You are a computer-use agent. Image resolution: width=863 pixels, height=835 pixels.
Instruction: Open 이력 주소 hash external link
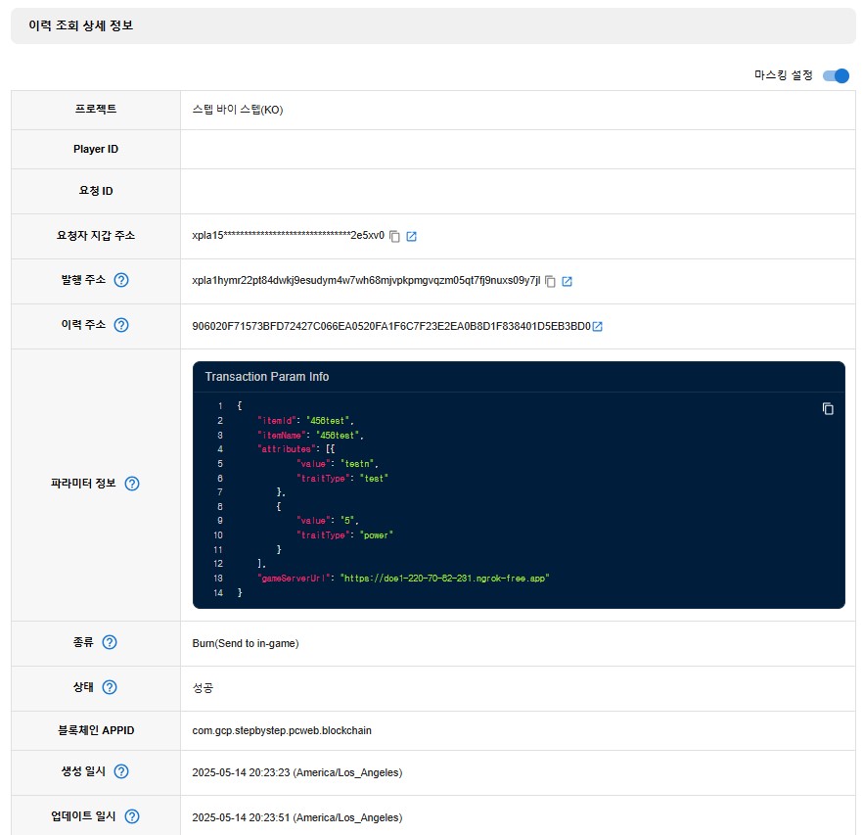coord(598,326)
